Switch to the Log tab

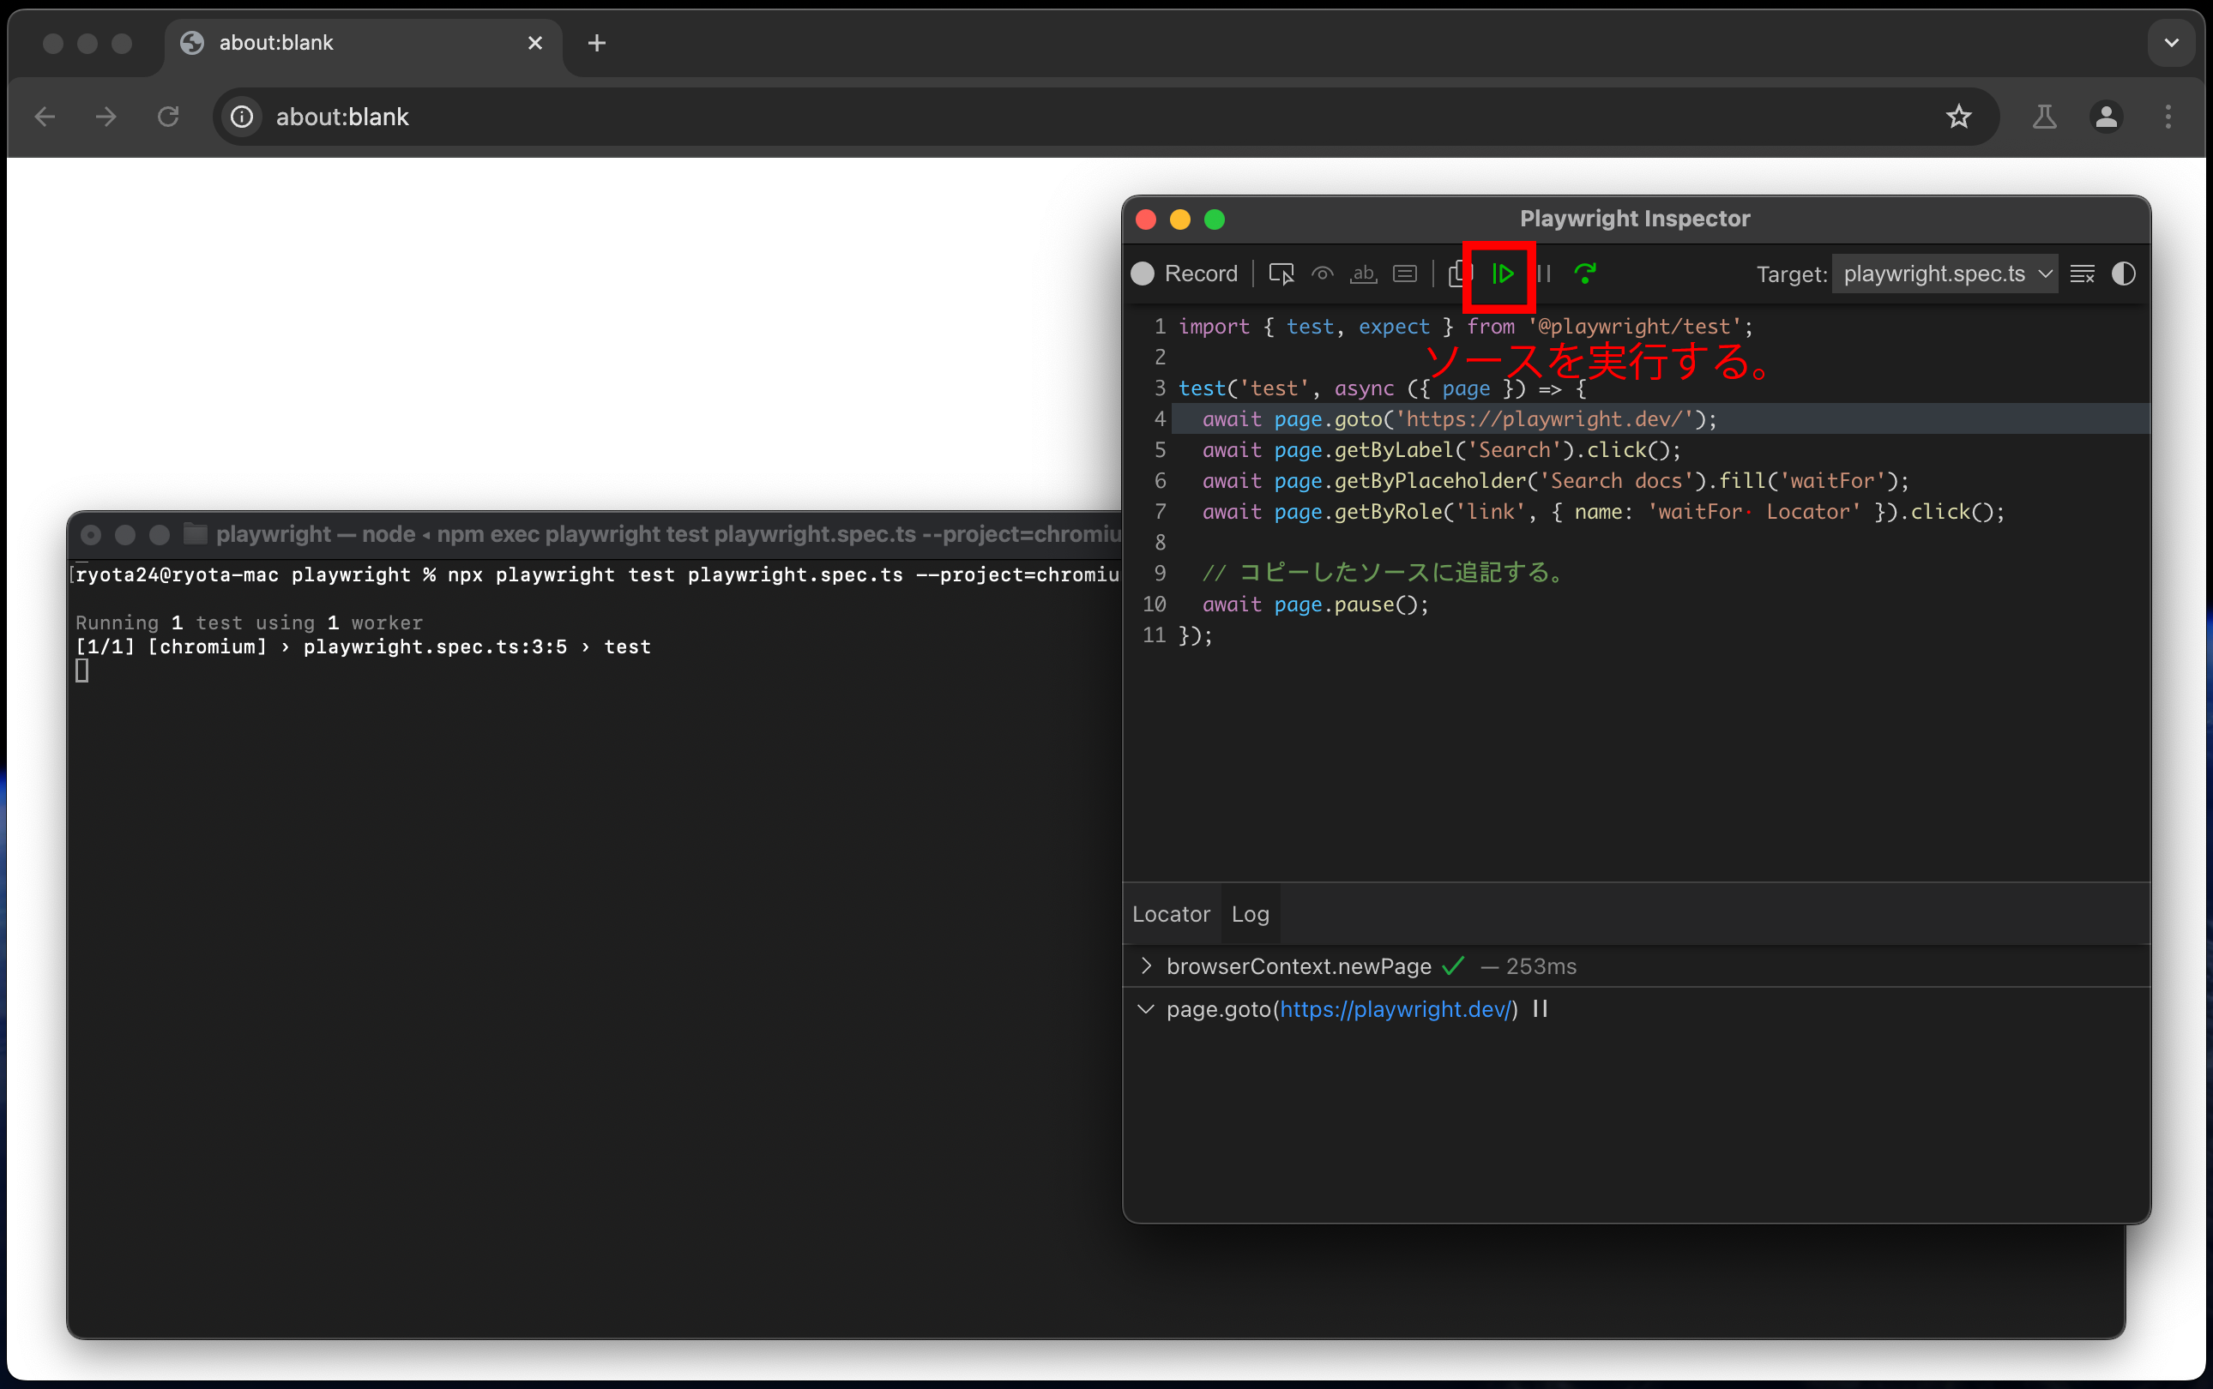point(1250,914)
